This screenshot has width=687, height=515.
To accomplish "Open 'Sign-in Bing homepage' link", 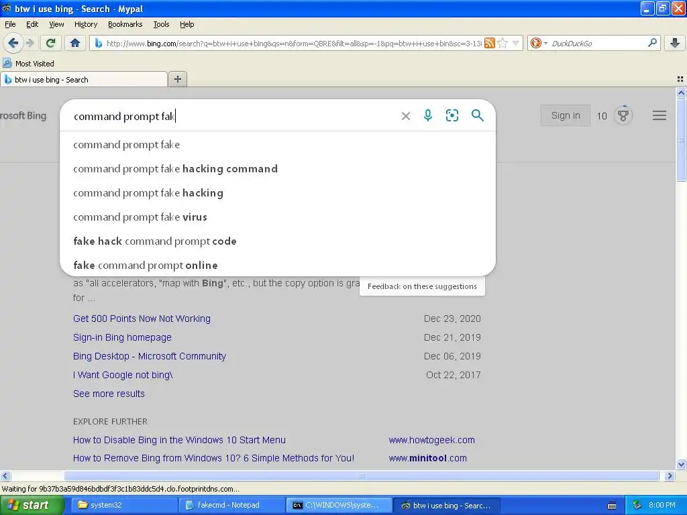I will click(x=122, y=337).
